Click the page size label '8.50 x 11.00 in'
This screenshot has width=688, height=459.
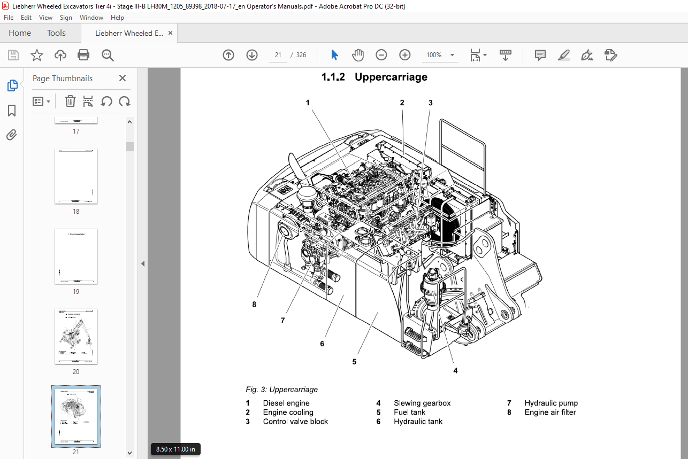point(175,449)
